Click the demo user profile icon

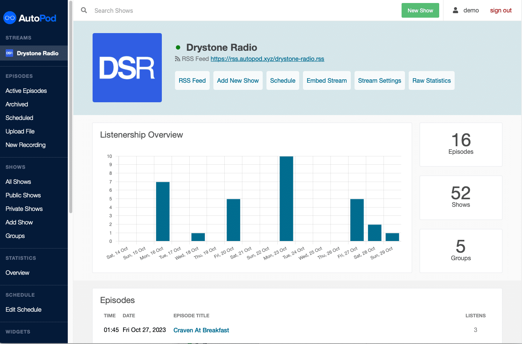click(455, 10)
